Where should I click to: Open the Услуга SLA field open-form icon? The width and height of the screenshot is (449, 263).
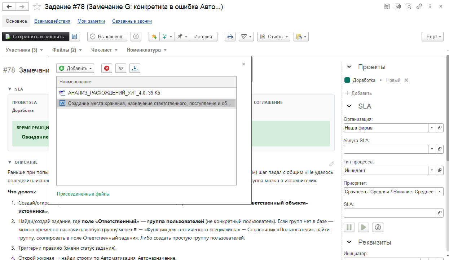pyautogui.click(x=440, y=149)
